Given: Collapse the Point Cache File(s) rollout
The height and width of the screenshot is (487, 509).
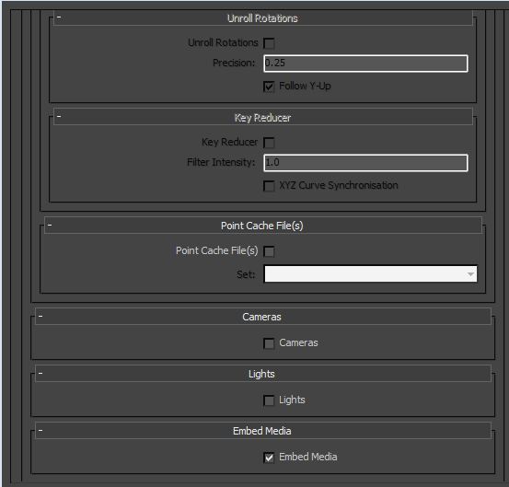Looking at the screenshot, I should [50, 225].
